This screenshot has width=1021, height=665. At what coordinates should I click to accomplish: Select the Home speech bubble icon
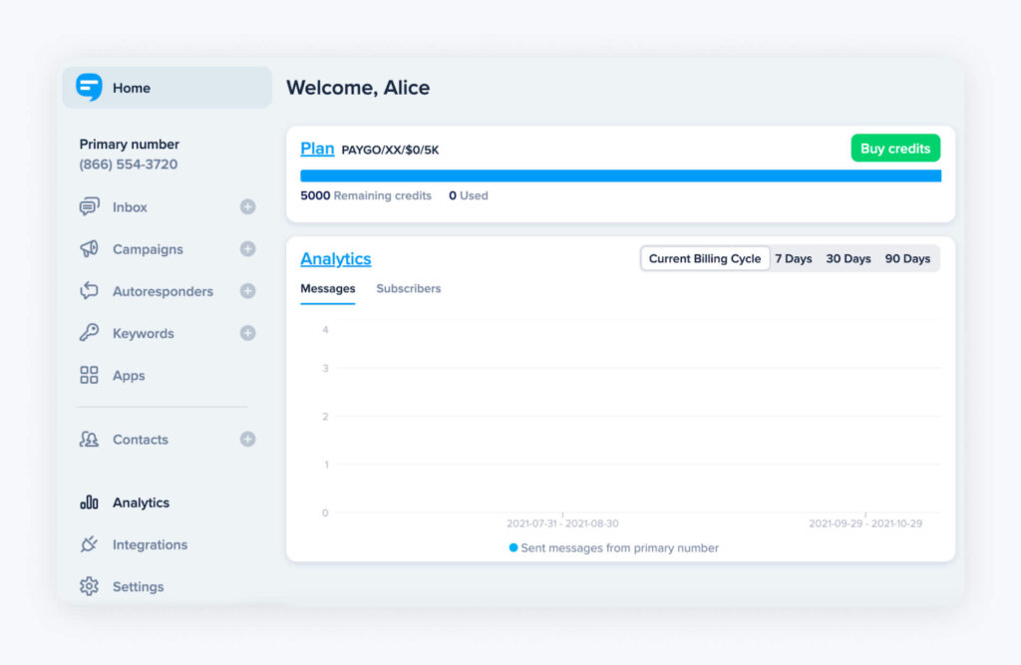click(x=89, y=88)
